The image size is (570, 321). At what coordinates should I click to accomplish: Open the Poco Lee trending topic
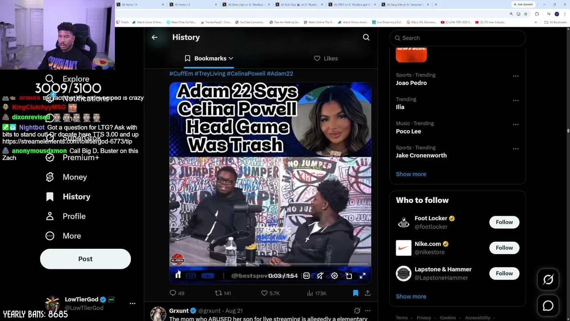[x=408, y=131]
